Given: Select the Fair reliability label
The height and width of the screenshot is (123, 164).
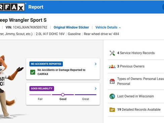Looking at the screenshot, I should coord(40,99).
